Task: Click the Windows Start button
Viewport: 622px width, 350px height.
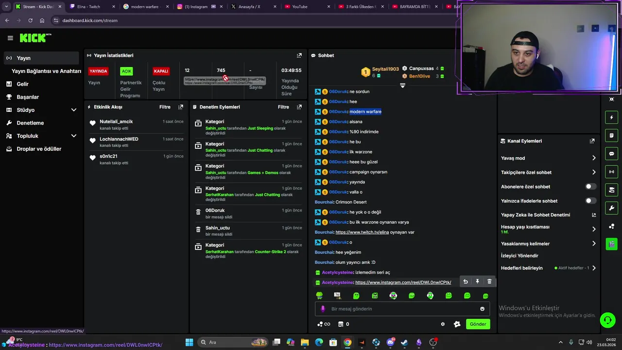Action: pyautogui.click(x=190, y=342)
